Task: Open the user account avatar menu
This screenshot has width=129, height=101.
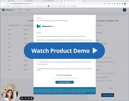Action: [x=124, y=10]
